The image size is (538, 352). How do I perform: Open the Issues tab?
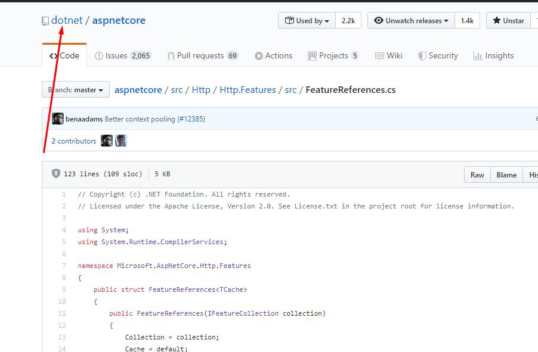(123, 55)
